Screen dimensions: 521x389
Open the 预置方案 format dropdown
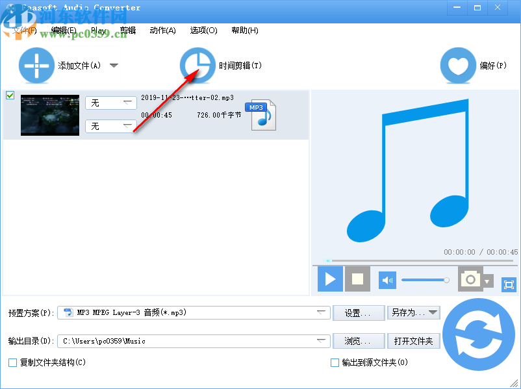pos(321,312)
